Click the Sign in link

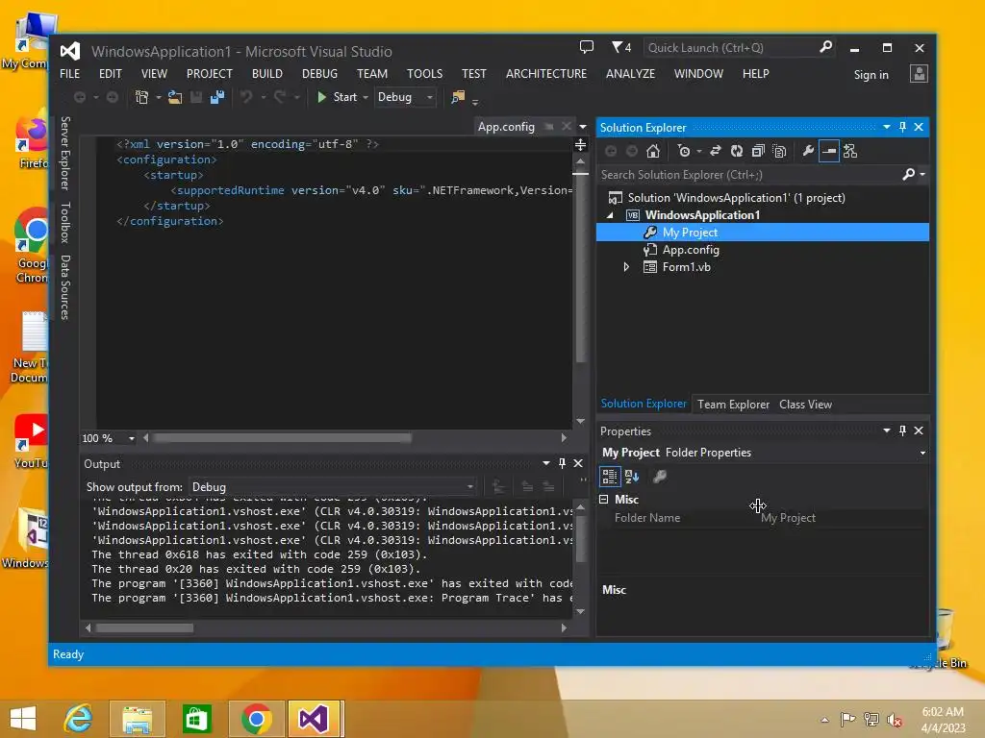point(871,75)
